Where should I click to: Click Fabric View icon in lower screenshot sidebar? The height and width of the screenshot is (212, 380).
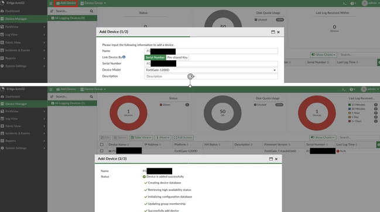2,126
